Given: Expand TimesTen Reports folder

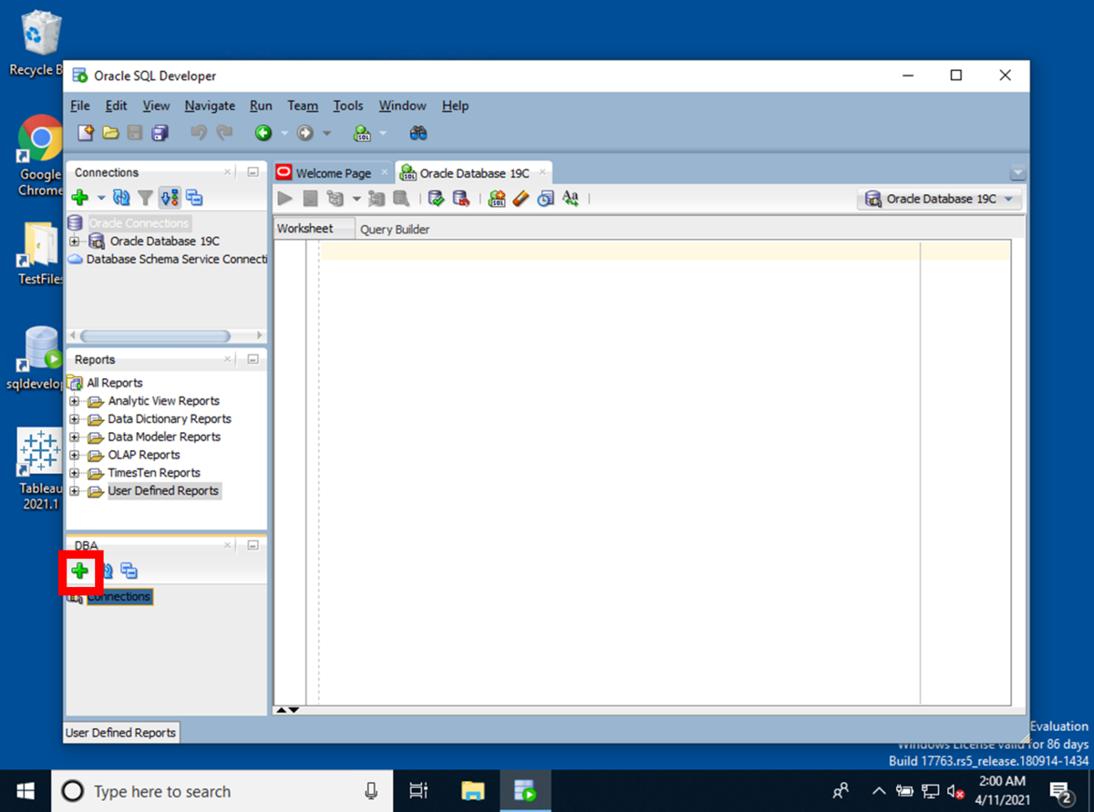Looking at the screenshot, I should [x=75, y=473].
